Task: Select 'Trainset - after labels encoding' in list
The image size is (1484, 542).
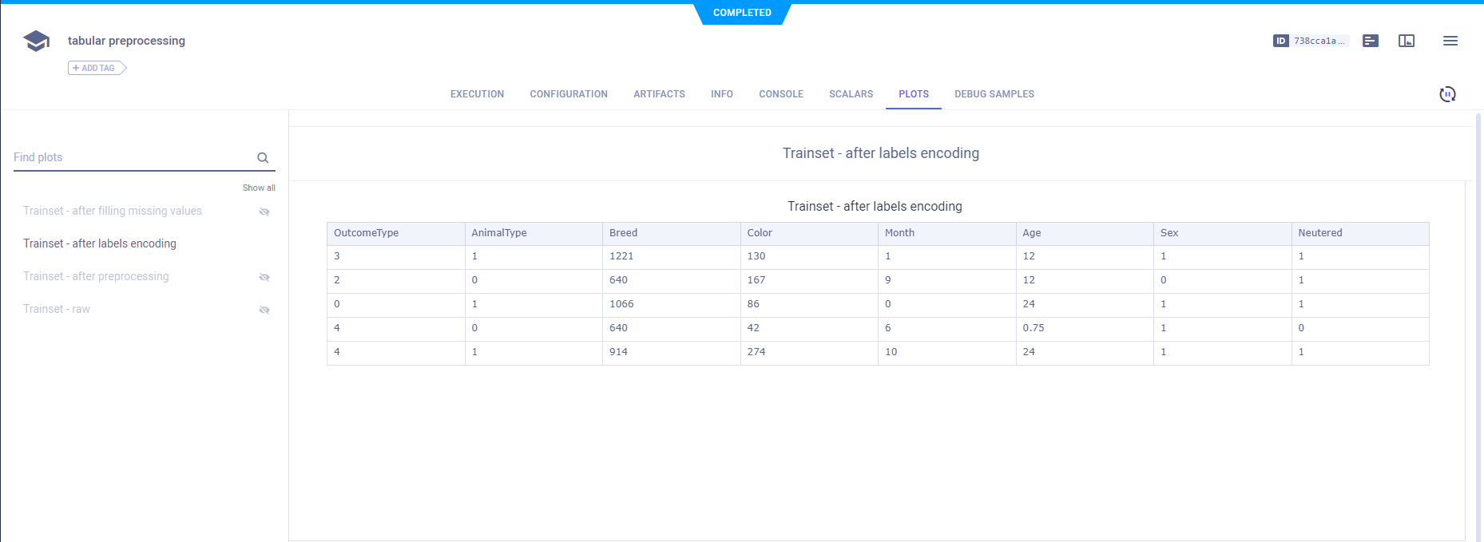Action: tap(100, 243)
